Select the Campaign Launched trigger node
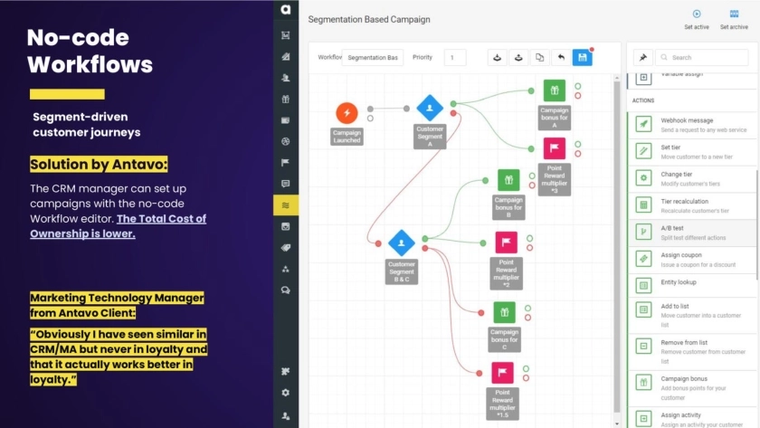Screen dimensions: 760x428 click(x=347, y=113)
